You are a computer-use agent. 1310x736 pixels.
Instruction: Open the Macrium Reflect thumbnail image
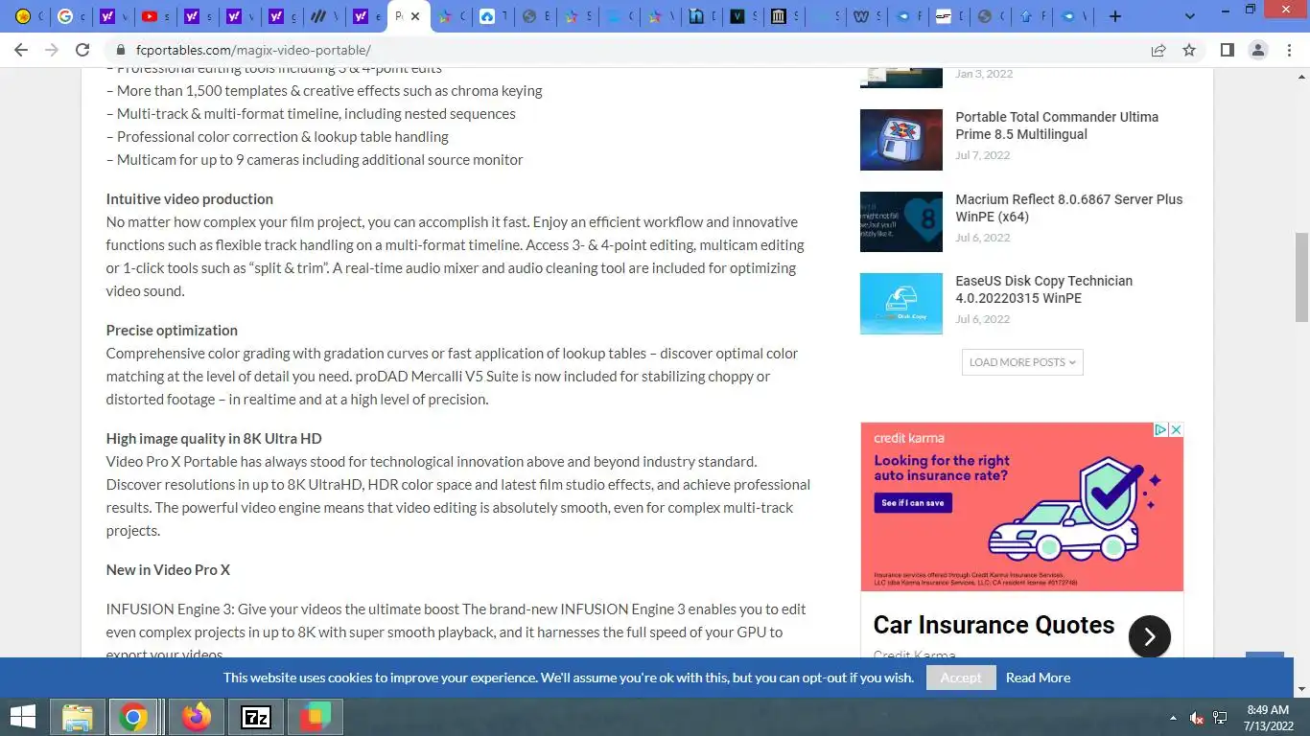[x=901, y=221]
